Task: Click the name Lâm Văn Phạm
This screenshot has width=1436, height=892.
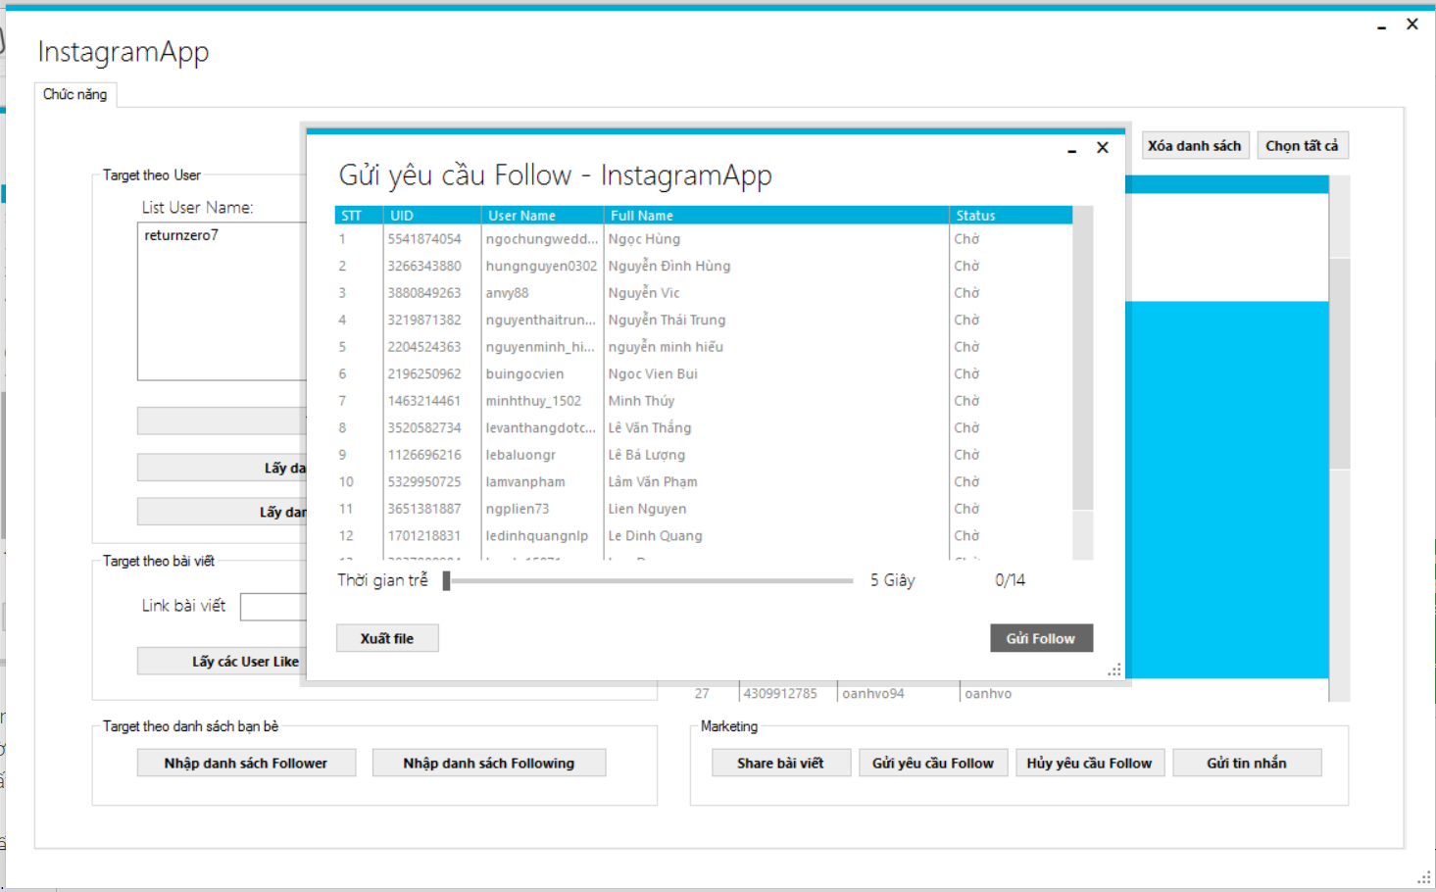Action: tap(653, 482)
